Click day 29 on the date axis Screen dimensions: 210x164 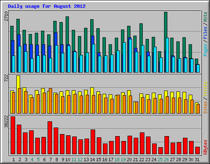185,159
